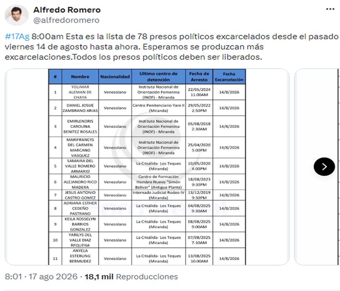Open the post timestamp 8:01 · 17 ago 2026

[x=41, y=277]
